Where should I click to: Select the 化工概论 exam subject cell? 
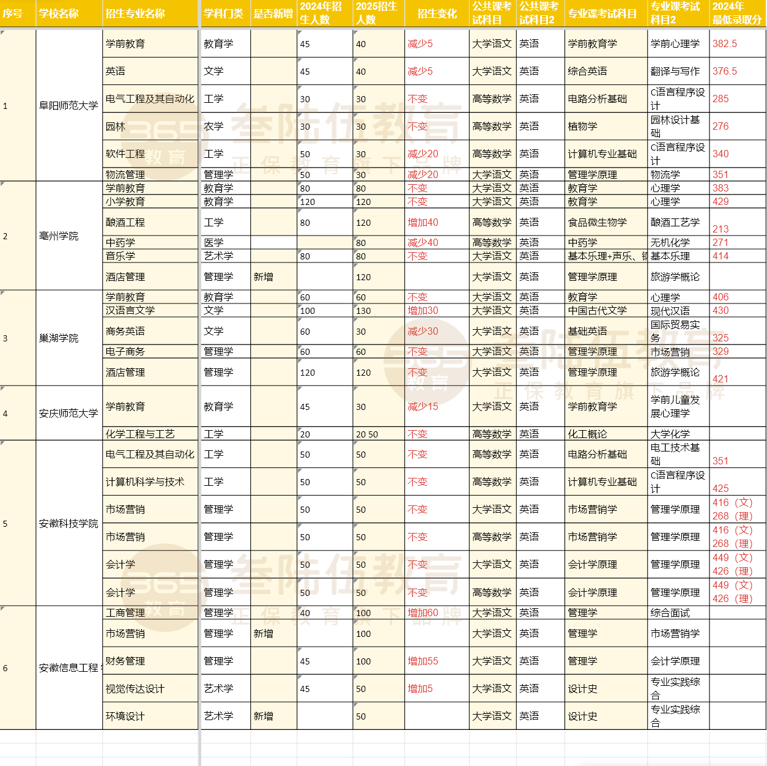click(606, 434)
